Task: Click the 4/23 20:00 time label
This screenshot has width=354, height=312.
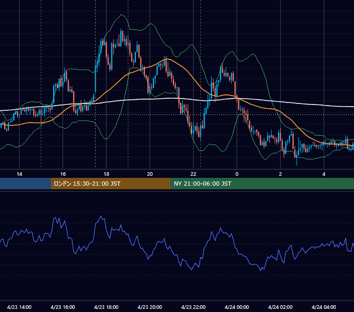Action: pyautogui.click(x=150, y=307)
